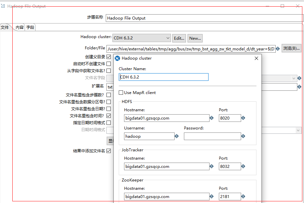This screenshot has height=203, width=304.
Task: Click variable icon beside ZooKeeper Hostname field
Action: (x=212, y=196)
